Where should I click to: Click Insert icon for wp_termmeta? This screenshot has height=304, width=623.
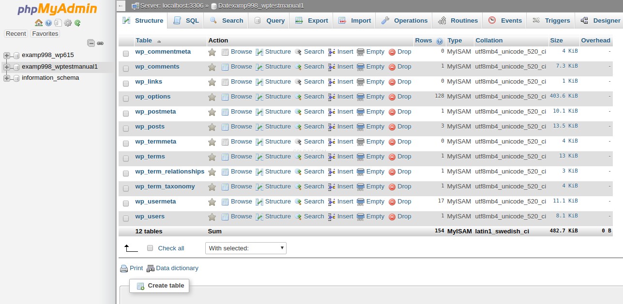coord(332,142)
